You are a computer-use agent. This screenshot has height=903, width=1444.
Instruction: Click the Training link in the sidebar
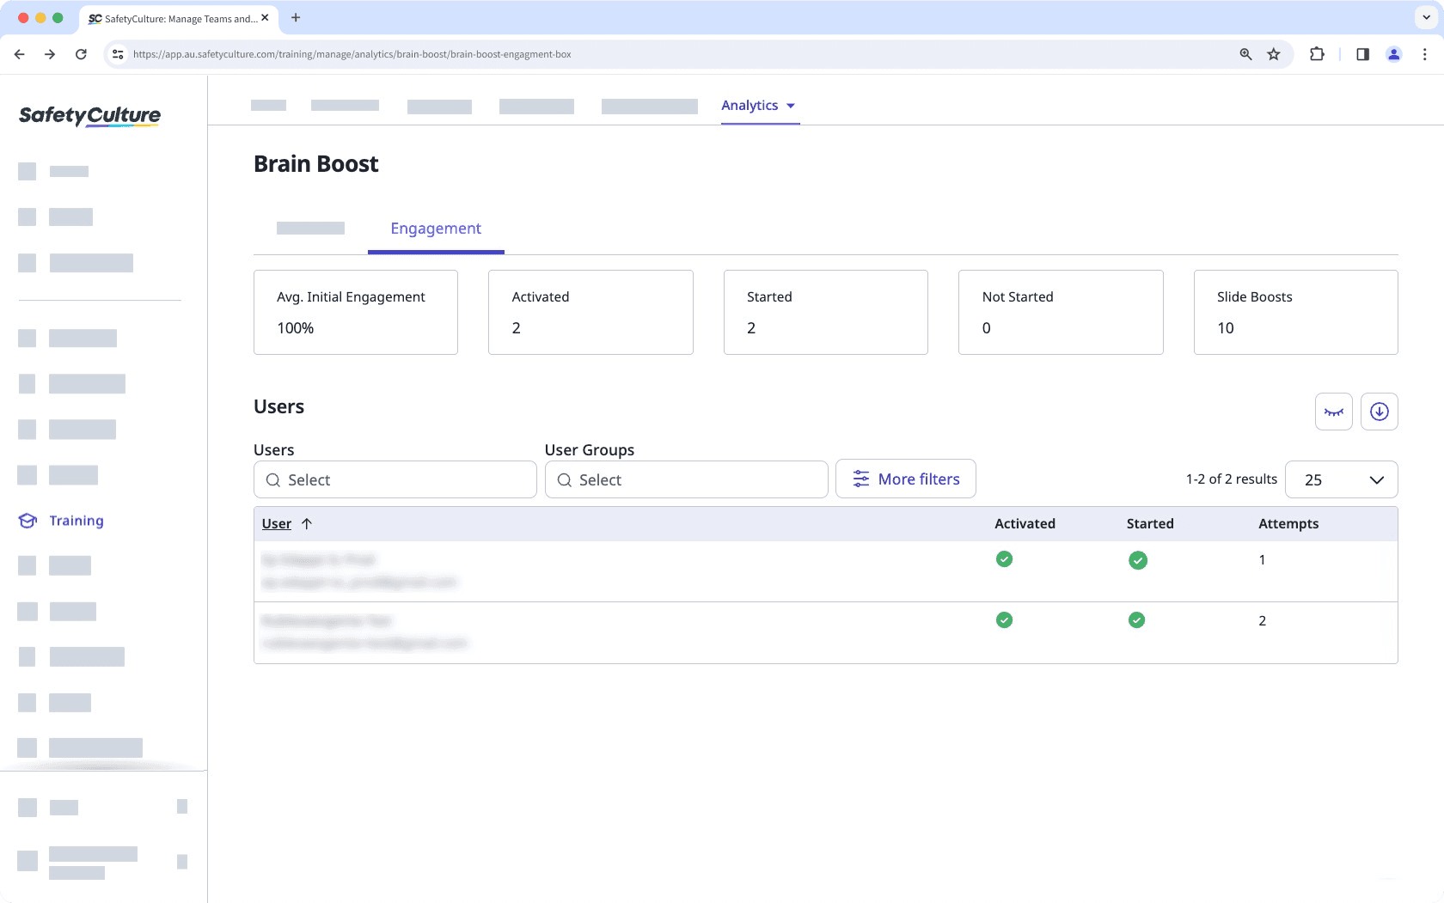pyautogui.click(x=76, y=520)
